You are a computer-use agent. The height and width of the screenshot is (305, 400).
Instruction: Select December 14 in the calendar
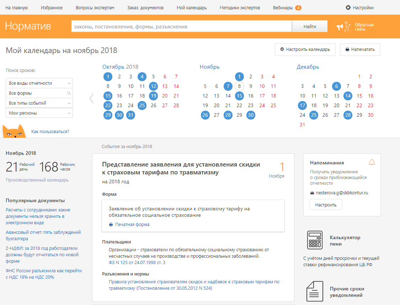pyautogui.click(x=348, y=96)
